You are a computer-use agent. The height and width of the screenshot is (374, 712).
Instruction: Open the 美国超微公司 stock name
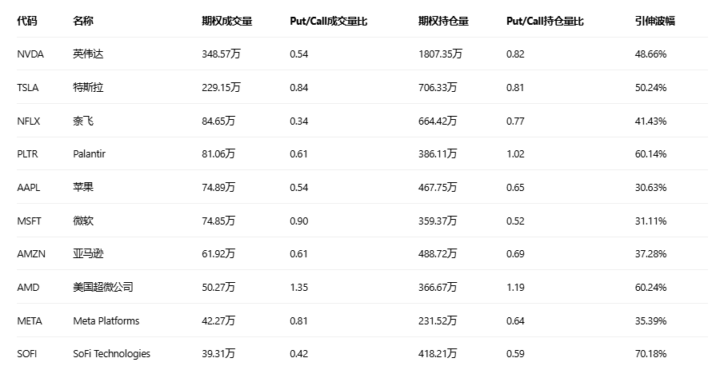(x=102, y=288)
